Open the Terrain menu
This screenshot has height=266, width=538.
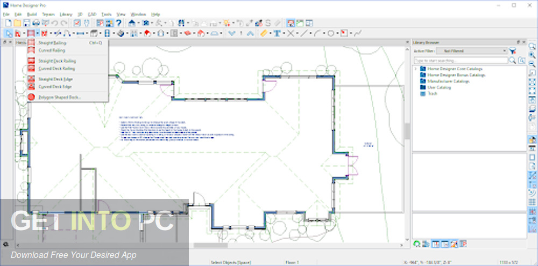pyautogui.click(x=48, y=14)
